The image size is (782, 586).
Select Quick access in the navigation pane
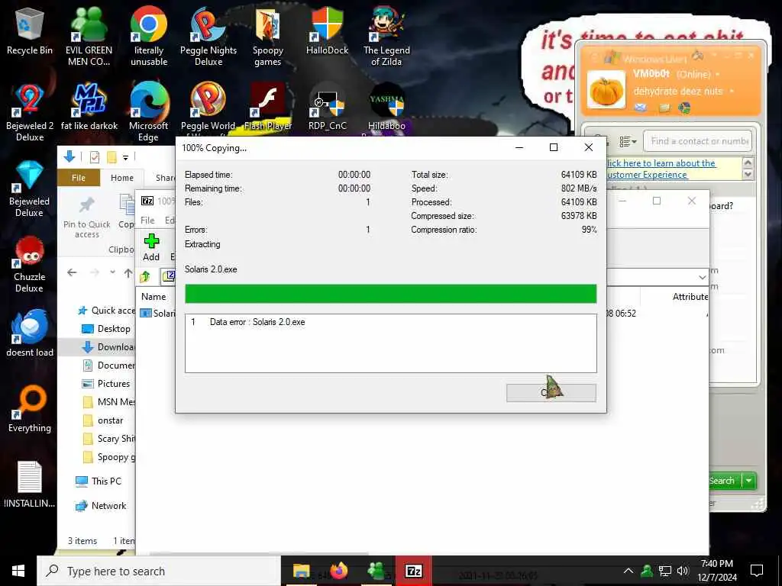[x=106, y=311]
